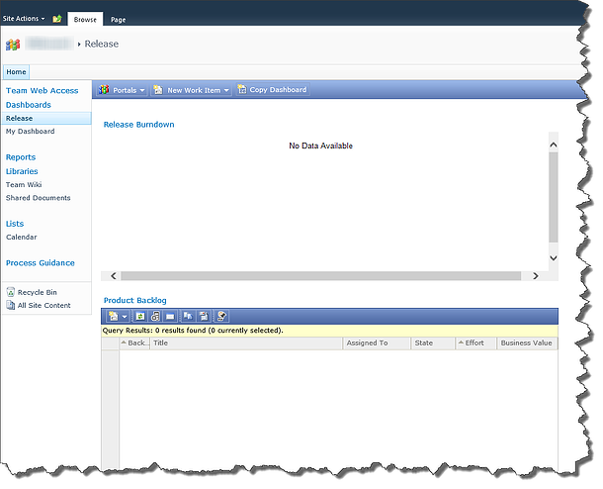Click the green refresh query icon
This screenshot has width=603, height=489.
[140, 317]
